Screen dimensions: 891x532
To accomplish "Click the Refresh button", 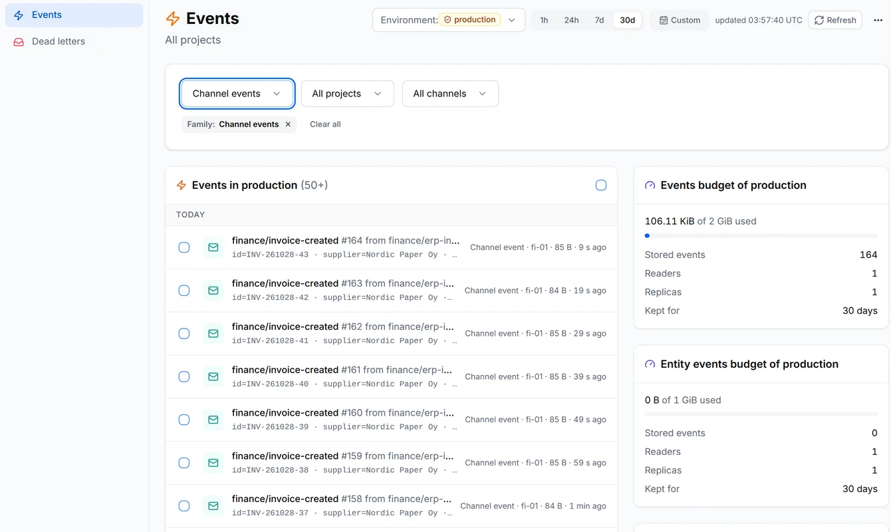I will click(835, 20).
